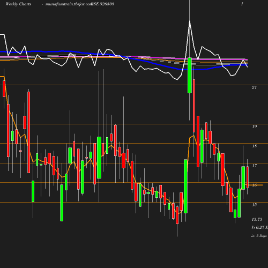Click the peak of the white line spike
Image resolution: width=268 pixels, height=268 pixels.
point(190,21)
